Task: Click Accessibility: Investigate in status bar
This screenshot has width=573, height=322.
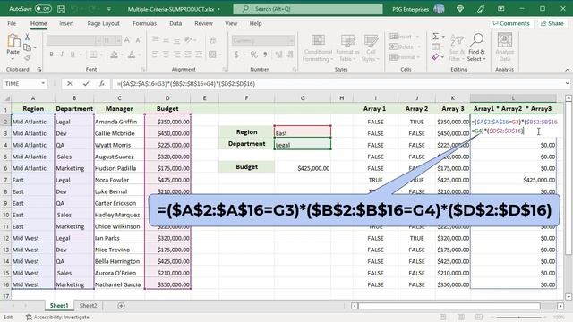Action: [57, 318]
